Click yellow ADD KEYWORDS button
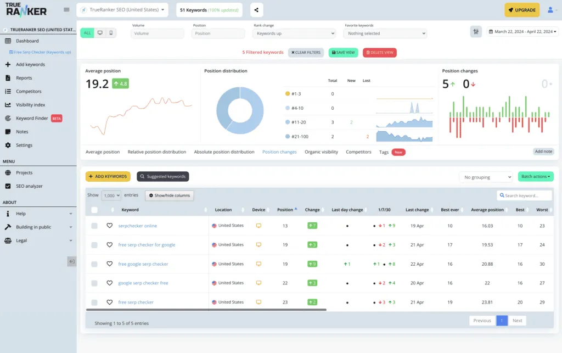The height and width of the screenshot is (353, 562). (108, 176)
